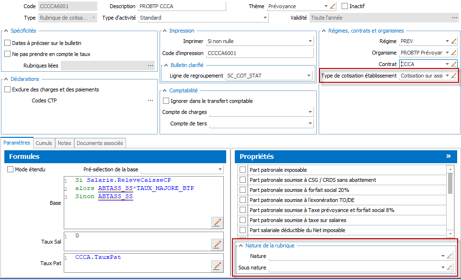Collapse the Comptabilité section

(x=165, y=90)
